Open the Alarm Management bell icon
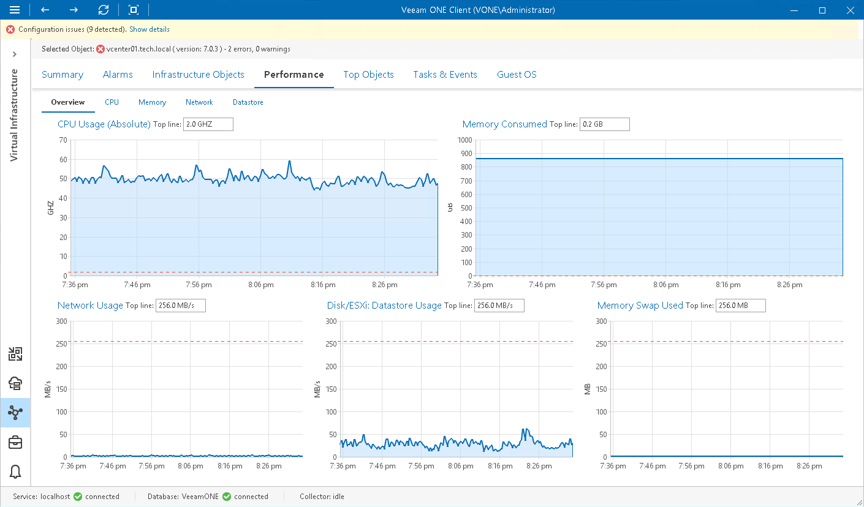Image resolution: width=864 pixels, height=507 pixels. pyautogui.click(x=15, y=471)
